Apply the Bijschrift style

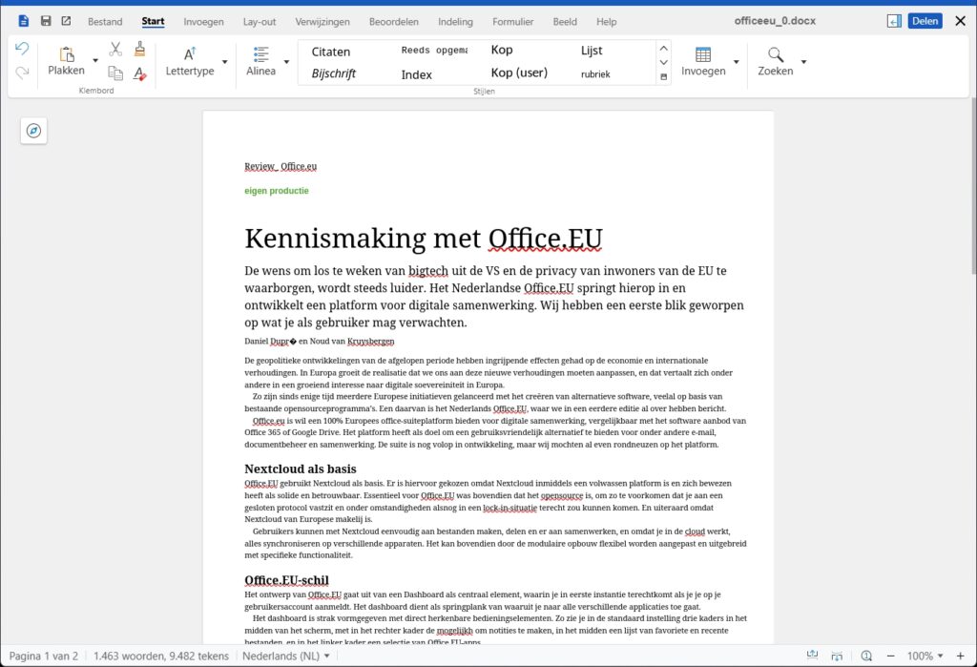pyautogui.click(x=334, y=73)
